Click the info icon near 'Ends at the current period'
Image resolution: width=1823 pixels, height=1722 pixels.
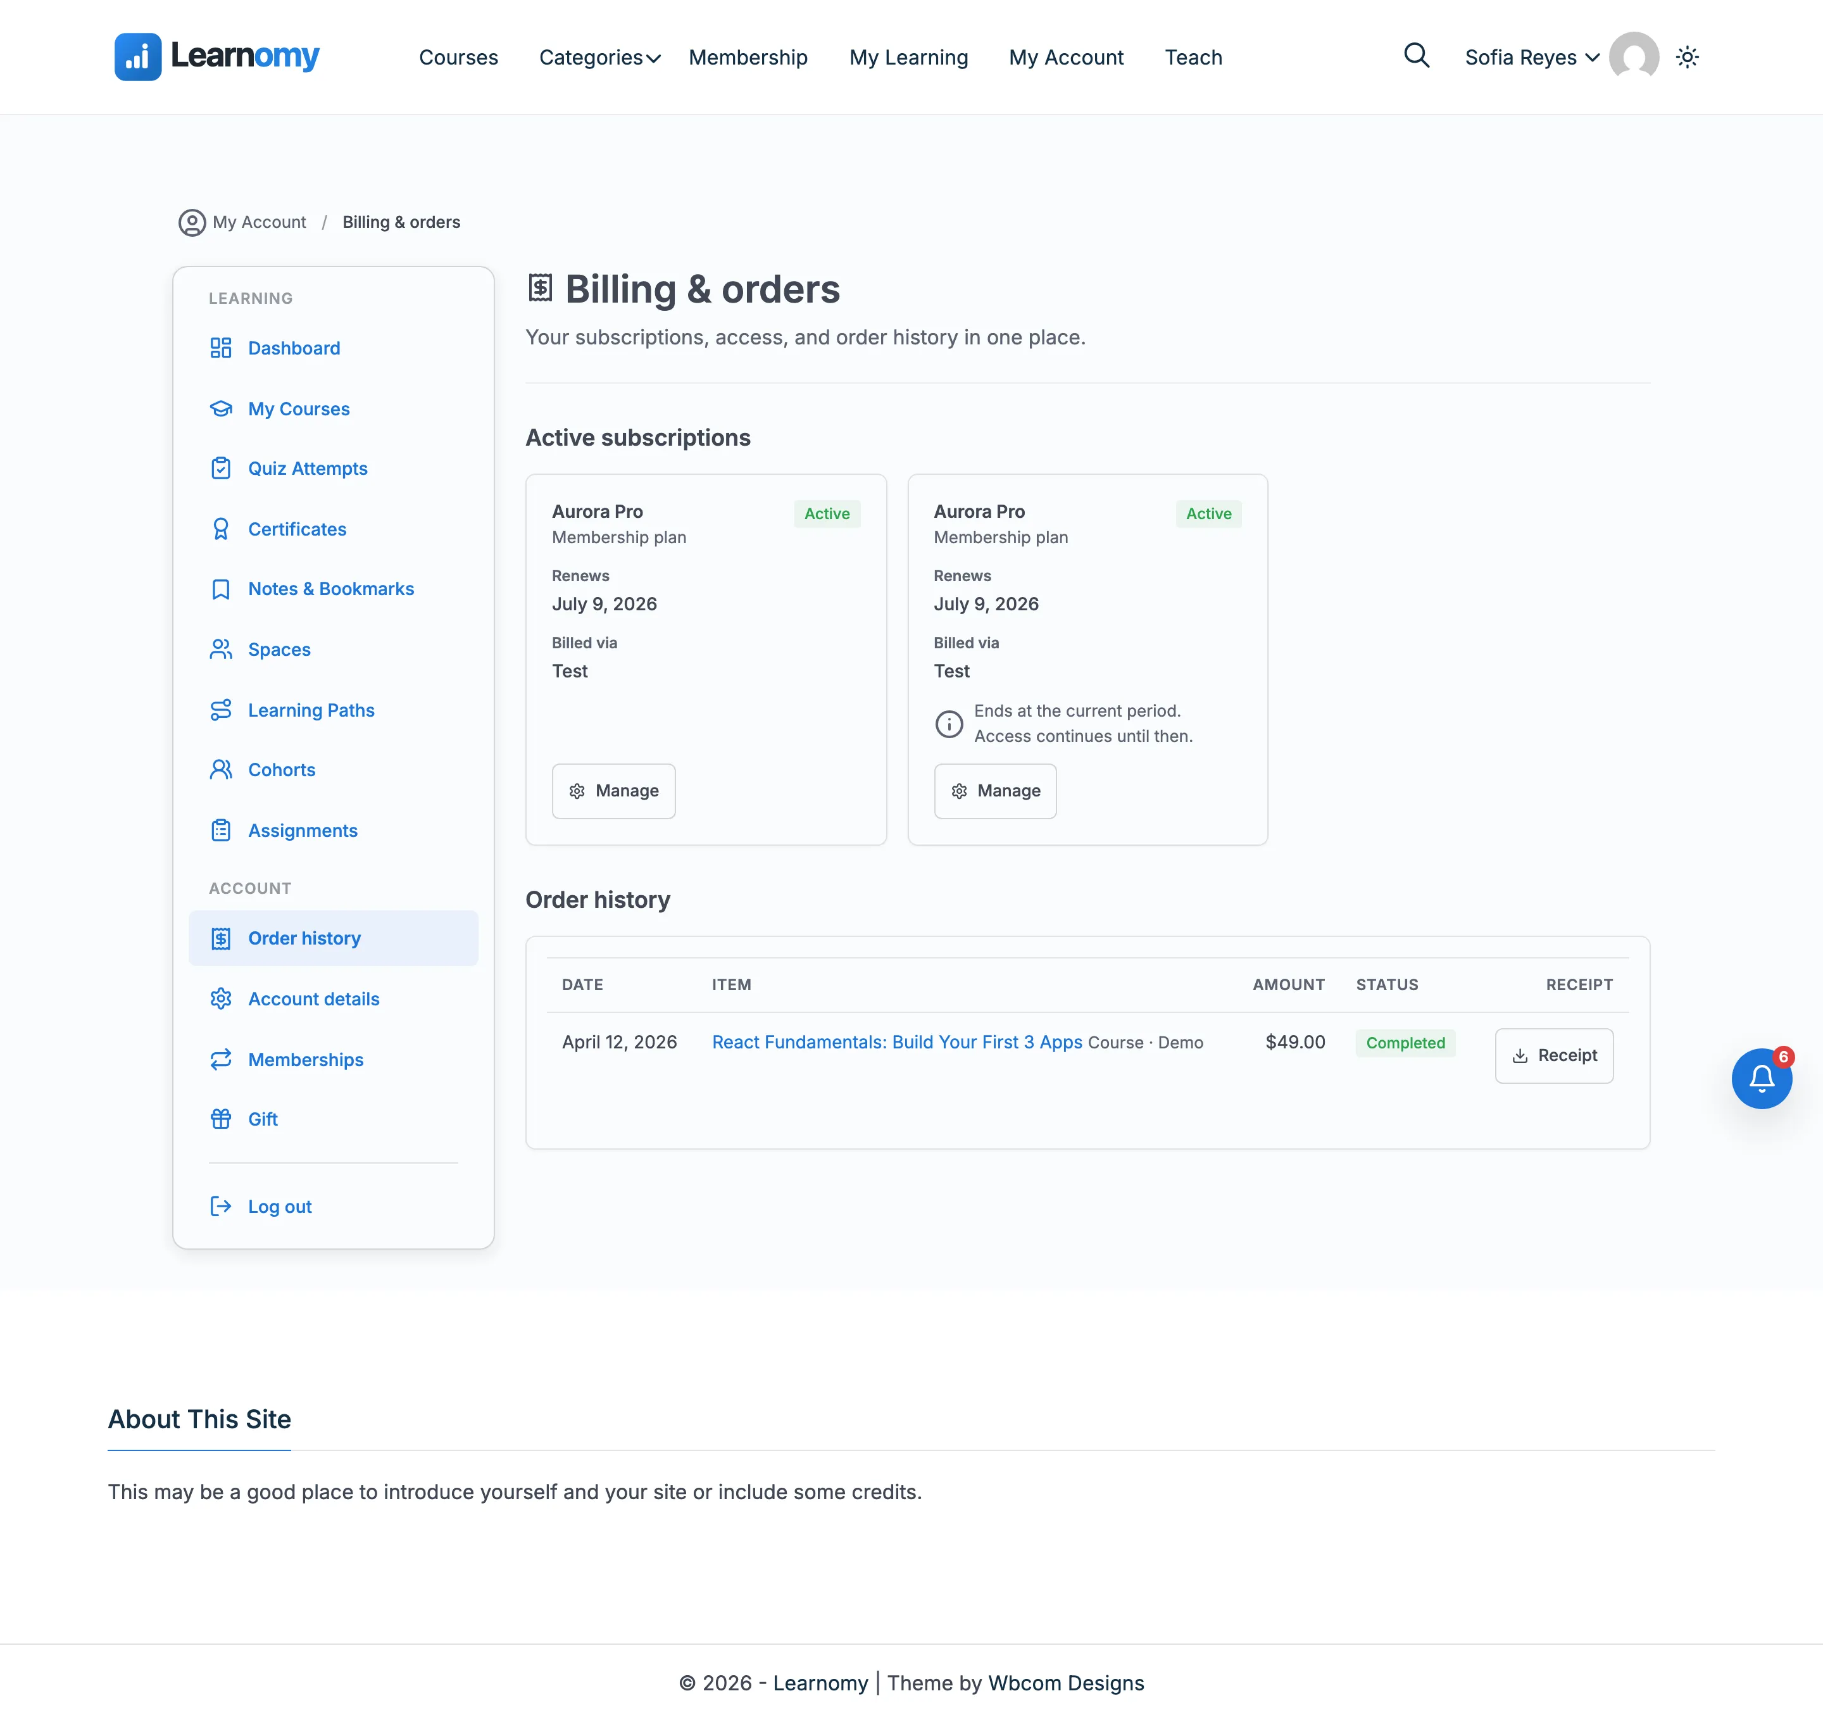pyautogui.click(x=949, y=724)
